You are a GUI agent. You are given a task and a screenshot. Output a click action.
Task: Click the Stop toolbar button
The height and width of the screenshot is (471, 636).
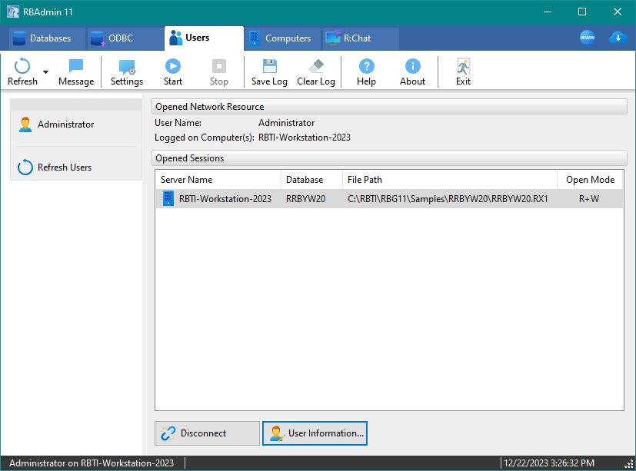click(x=219, y=71)
